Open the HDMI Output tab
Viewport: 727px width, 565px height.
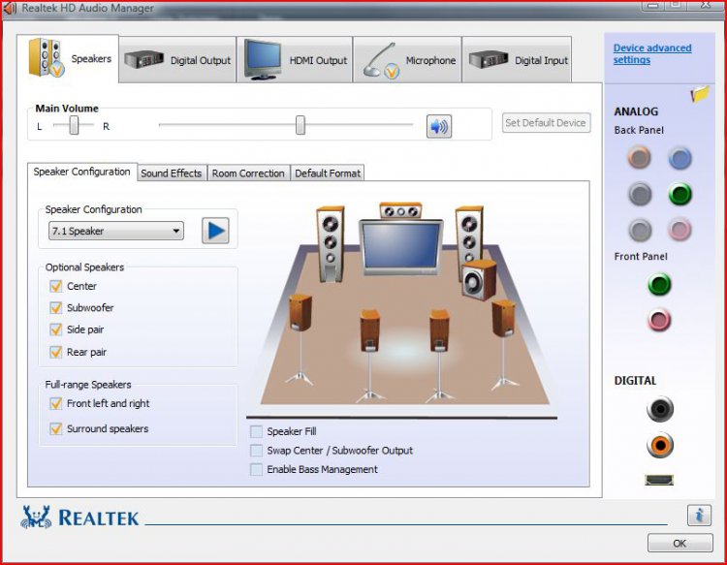click(x=295, y=60)
